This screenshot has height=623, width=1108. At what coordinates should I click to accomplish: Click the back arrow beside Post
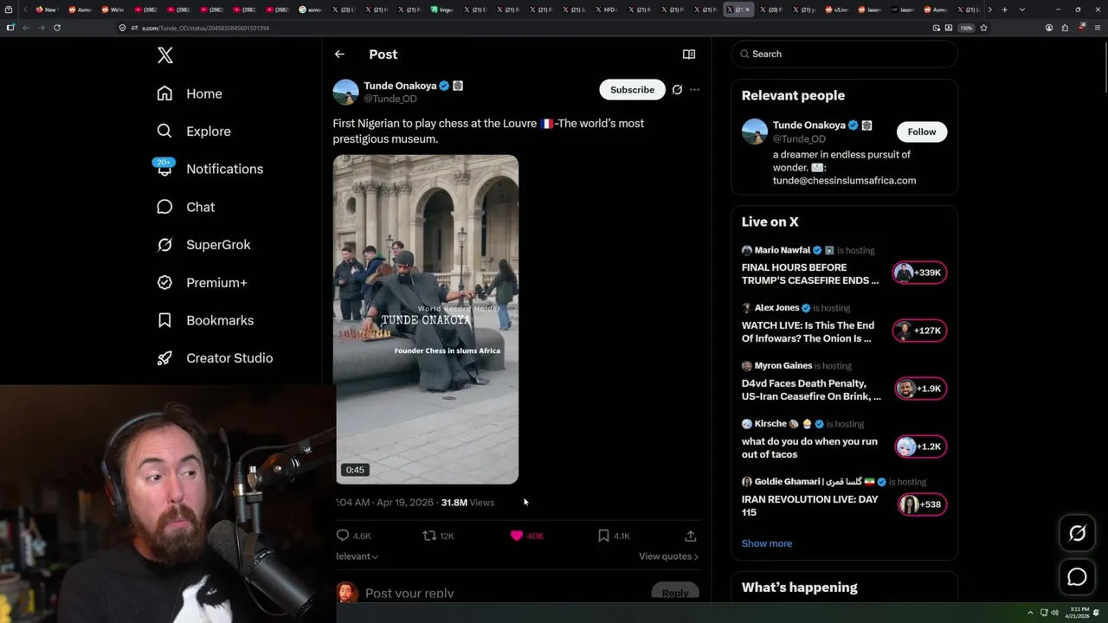pyautogui.click(x=339, y=54)
